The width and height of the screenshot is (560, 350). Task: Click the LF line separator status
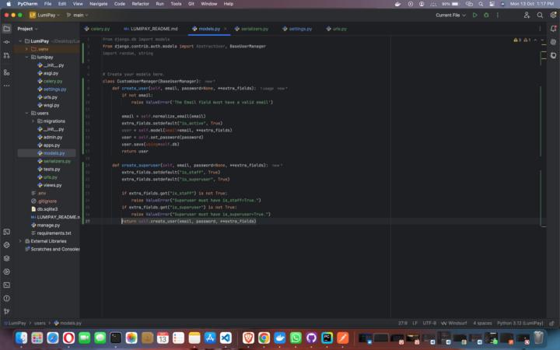[415, 323]
